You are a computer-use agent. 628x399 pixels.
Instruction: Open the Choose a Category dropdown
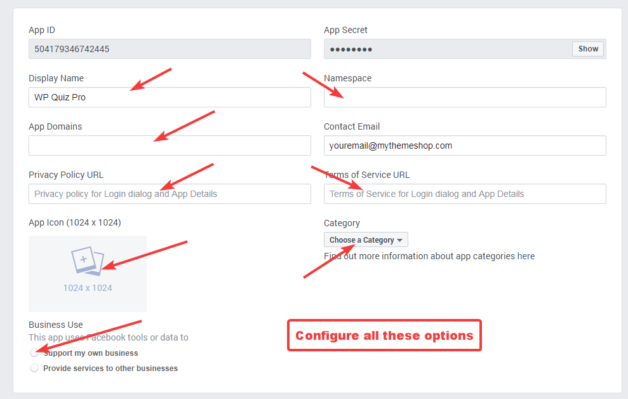point(366,240)
